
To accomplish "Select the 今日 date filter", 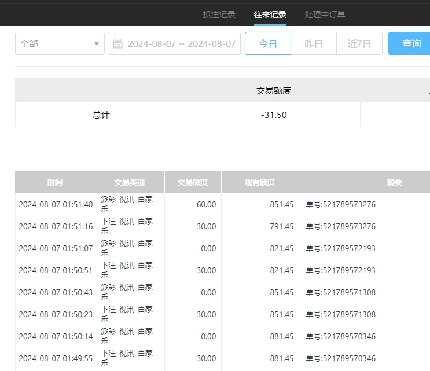I will pyautogui.click(x=267, y=43).
